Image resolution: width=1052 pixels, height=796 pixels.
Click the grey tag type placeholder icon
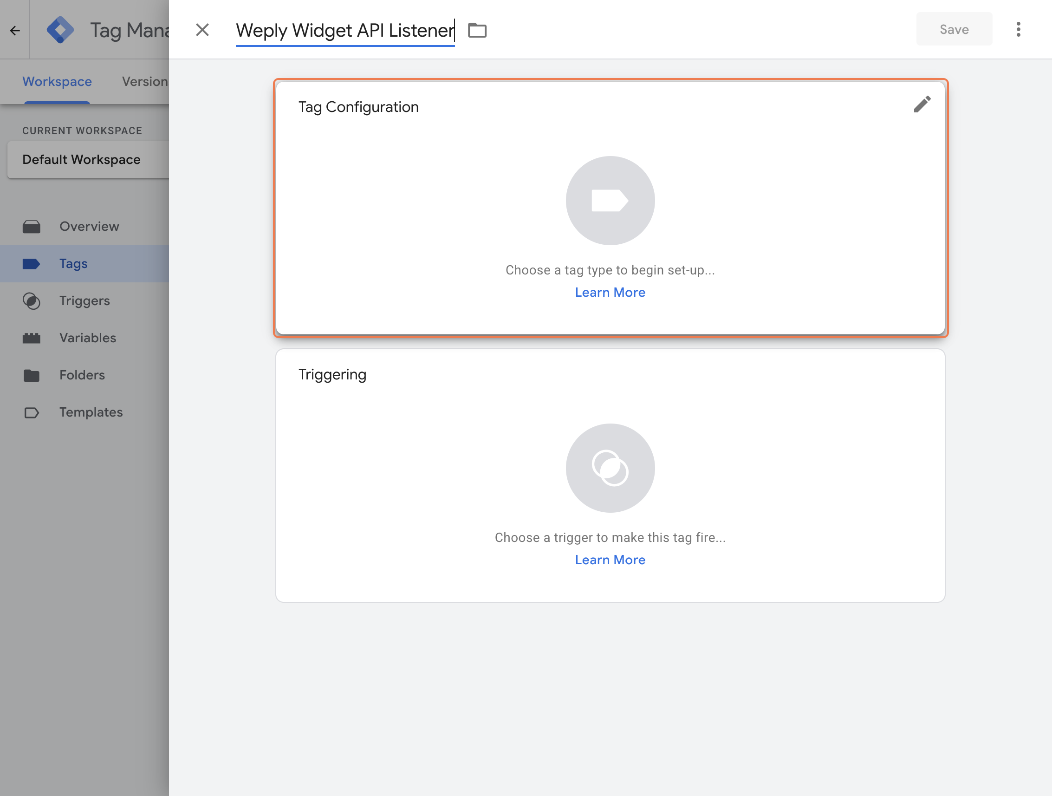[610, 201]
